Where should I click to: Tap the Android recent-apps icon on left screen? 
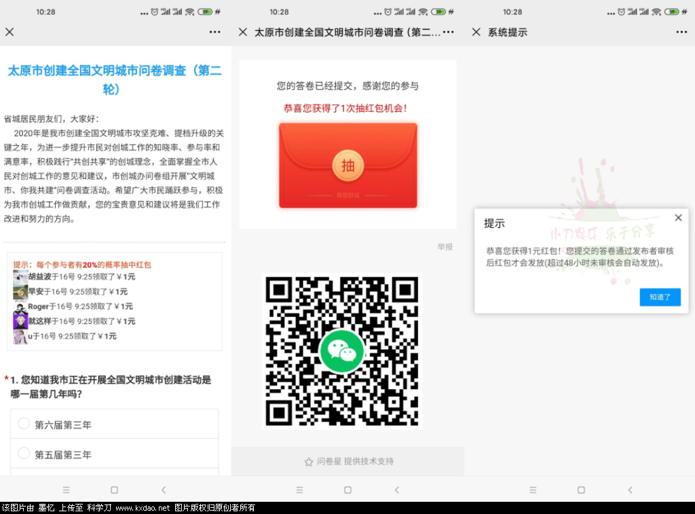pos(66,490)
